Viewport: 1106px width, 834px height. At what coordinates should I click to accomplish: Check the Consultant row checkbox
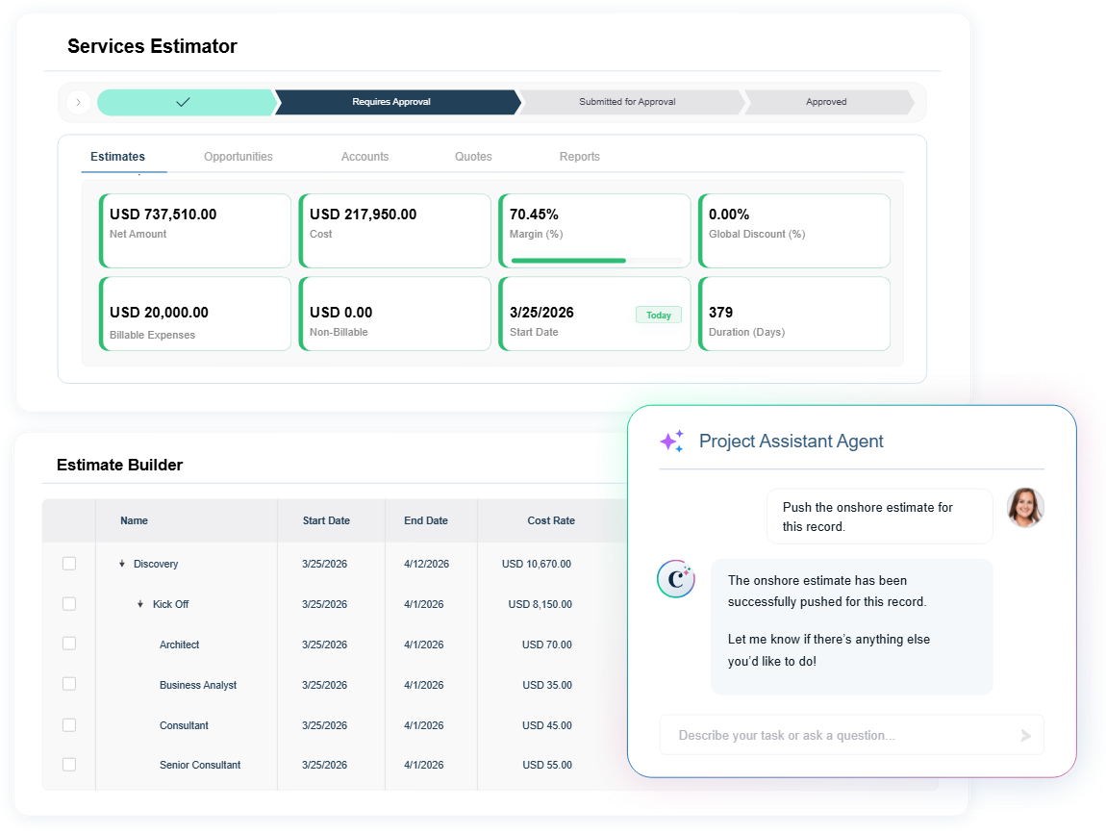(x=69, y=725)
